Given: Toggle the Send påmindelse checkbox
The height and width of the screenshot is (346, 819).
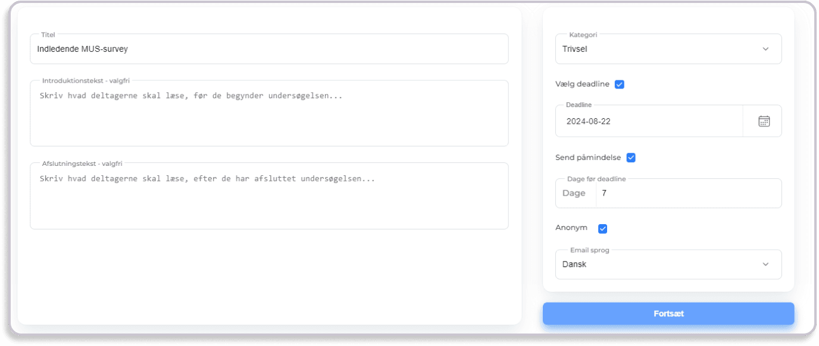Looking at the screenshot, I should pyautogui.click(x=631, y=158).
